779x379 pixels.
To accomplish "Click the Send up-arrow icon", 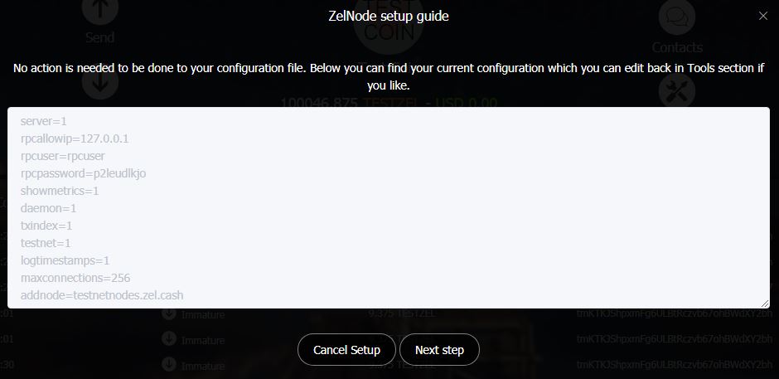I will click(x=99, y=9).
